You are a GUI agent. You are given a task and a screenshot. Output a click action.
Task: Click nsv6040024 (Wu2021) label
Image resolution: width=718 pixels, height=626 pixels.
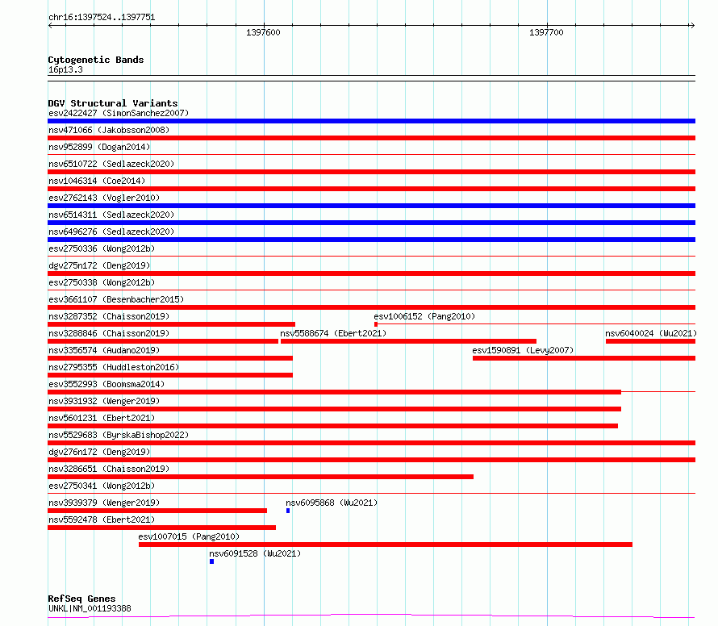(x=651, y=333)
